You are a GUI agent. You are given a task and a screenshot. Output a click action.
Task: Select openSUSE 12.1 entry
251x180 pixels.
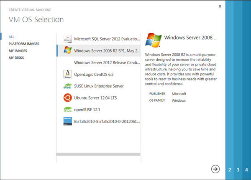99,110
